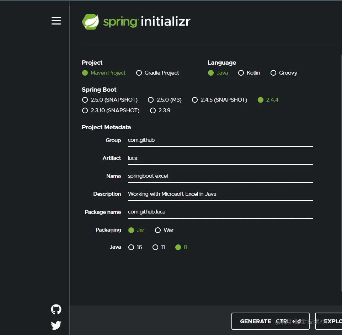Viewport: 342px width, 335px height.
Task: Open the Twitter link icon
Action: tap(56, 325)
